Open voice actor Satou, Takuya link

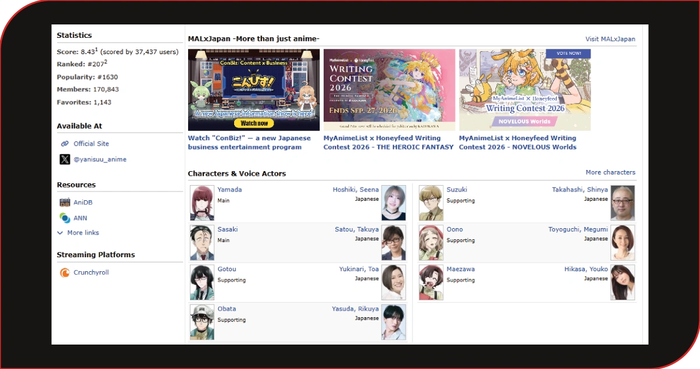pyautogui.click(x=357, y=229)
